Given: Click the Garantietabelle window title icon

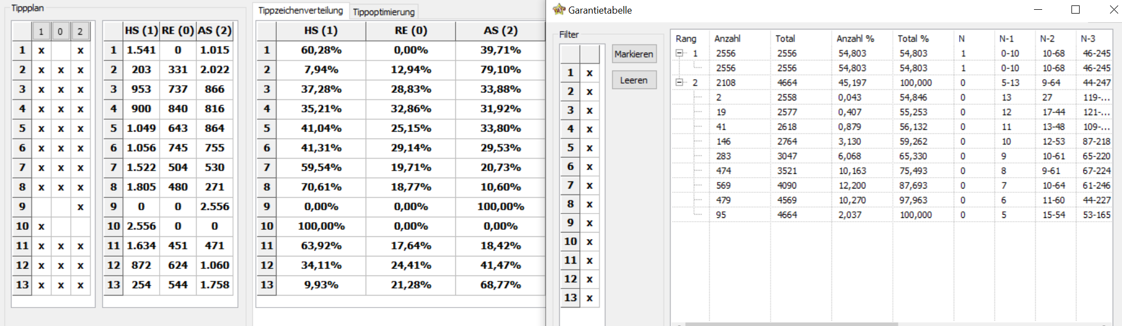Looking at the screenshot, I should click(x=559, y=9).
